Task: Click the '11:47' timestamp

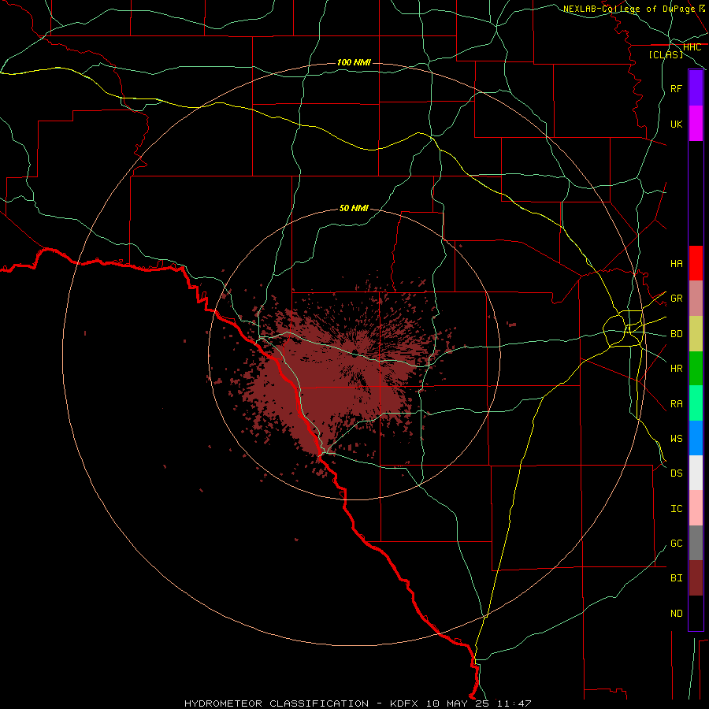Action: 514,703
